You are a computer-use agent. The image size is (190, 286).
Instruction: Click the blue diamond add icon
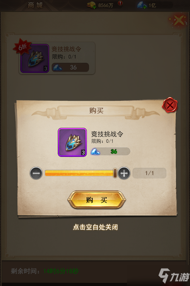(142, 5)
